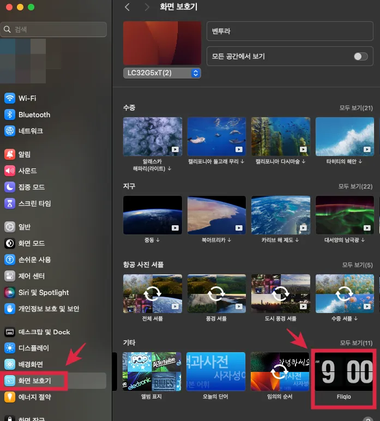Show all 기타 screensavers 모두 보기(11)
The image size is (380, 421).
click(356, 343)
